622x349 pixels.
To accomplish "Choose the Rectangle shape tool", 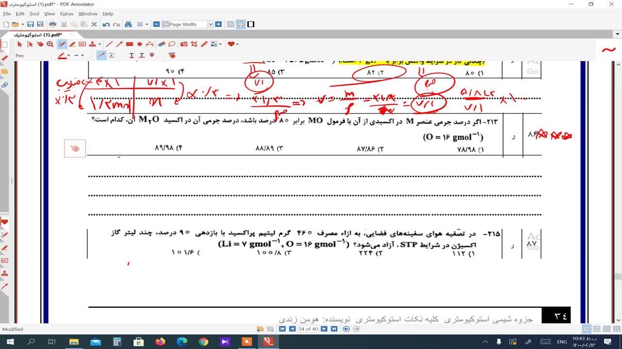I will [130, 44].
